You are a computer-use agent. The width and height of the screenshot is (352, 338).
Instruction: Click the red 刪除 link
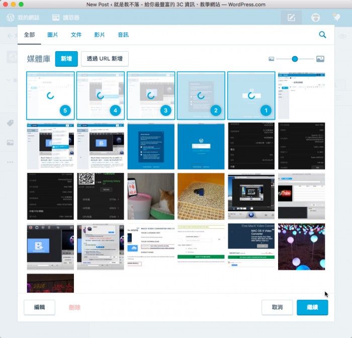[x=74, y=307]
